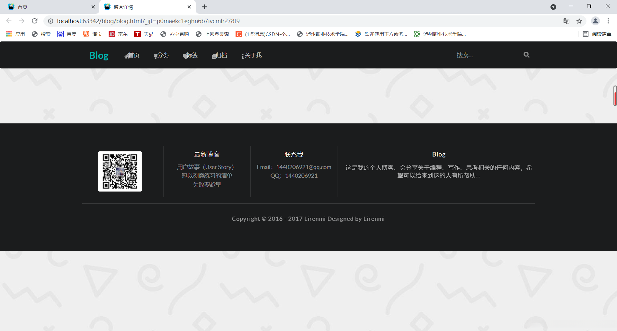The image size is (617, 331).
Task: Open the 阅读清单 reading list panel
Action: click(x=597, y=34)
